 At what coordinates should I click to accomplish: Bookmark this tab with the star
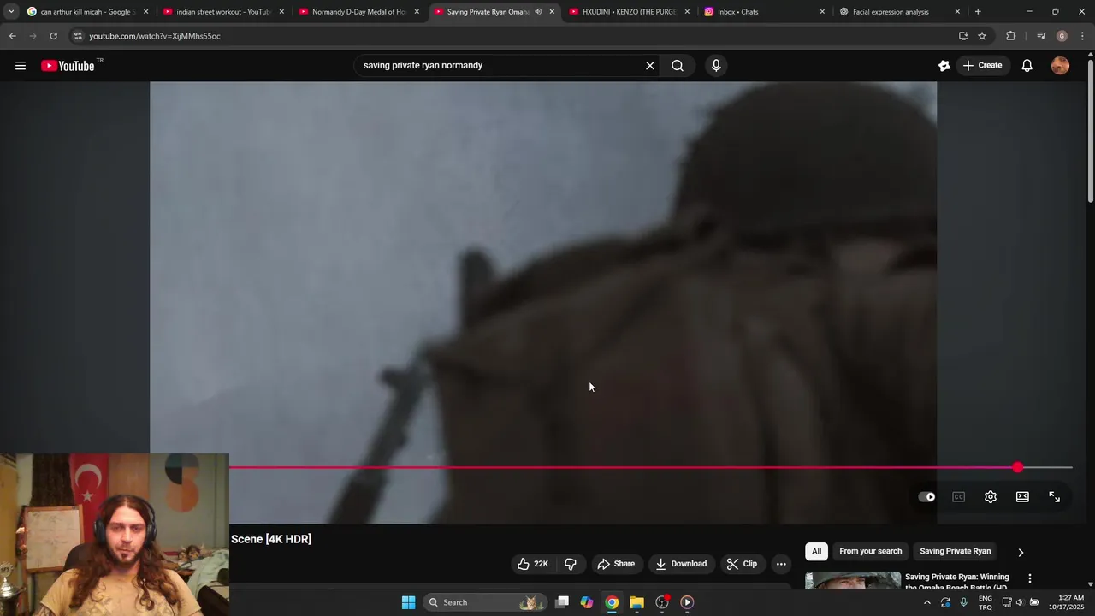pos(982,36)
